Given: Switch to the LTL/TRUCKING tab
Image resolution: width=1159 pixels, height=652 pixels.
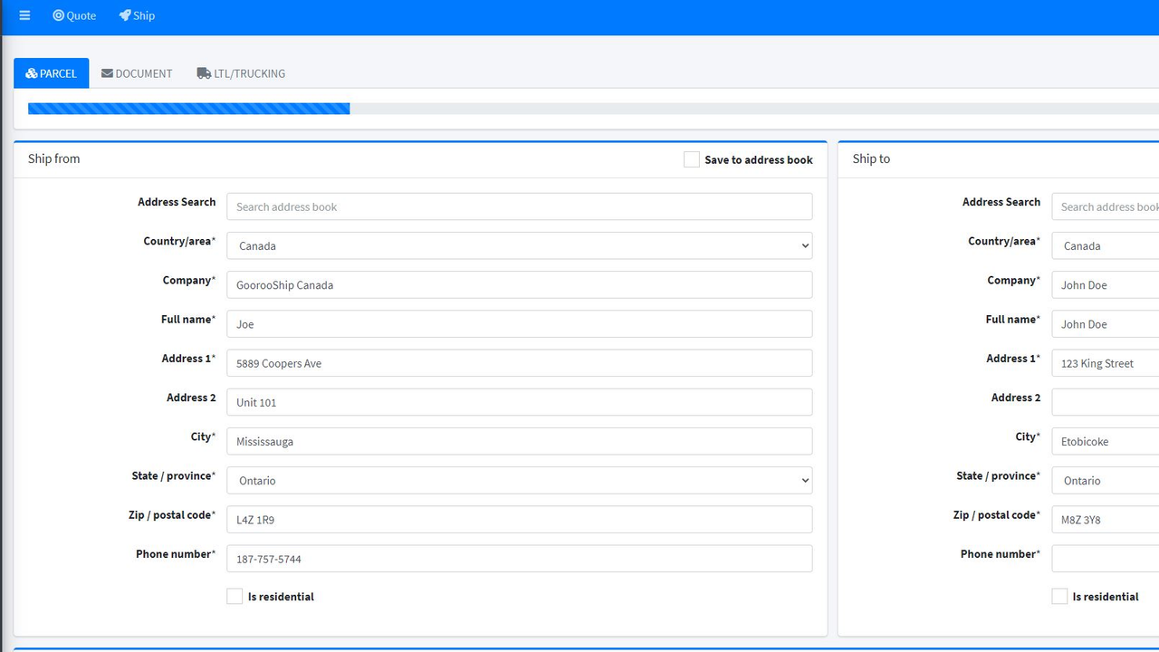Looking at the screenshot, I should pyautogui.click(x=241, y=73).
